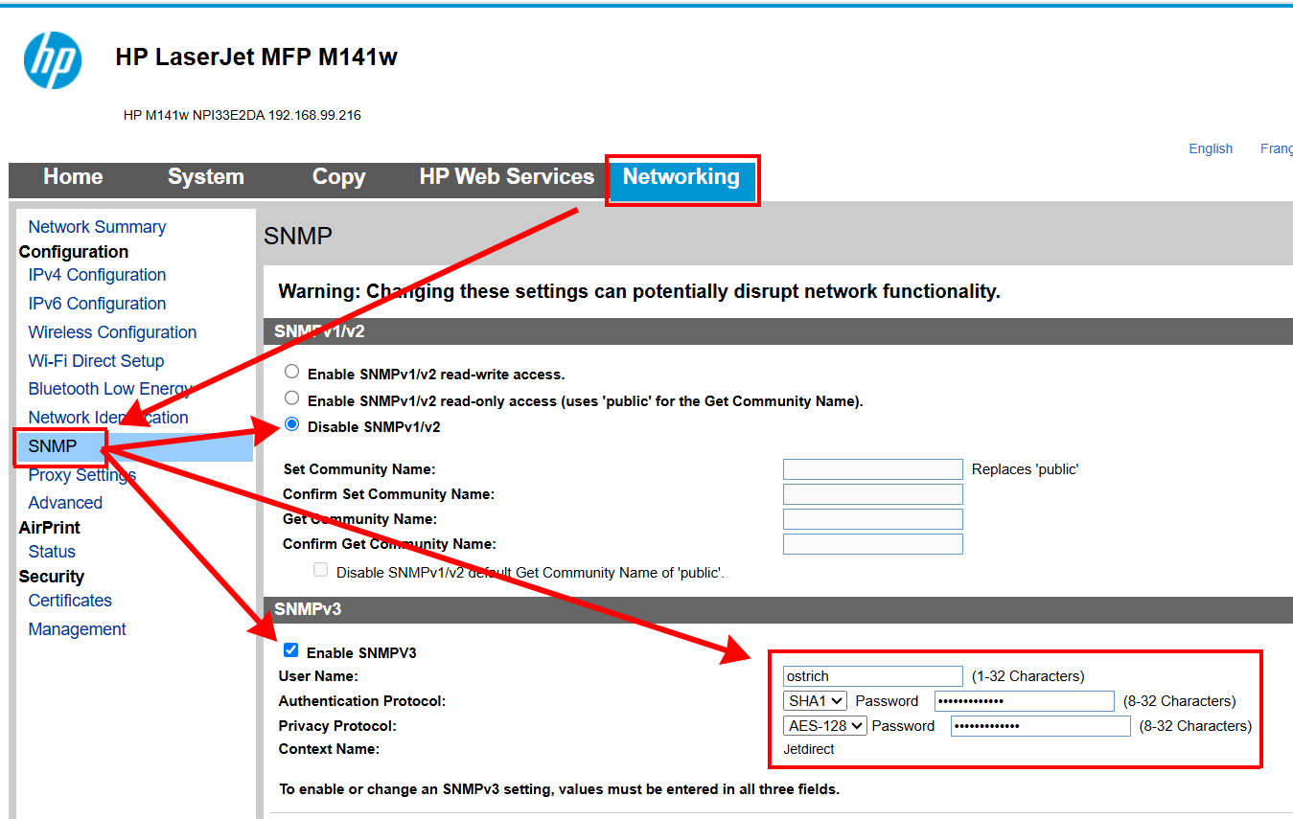This screenshot has height=819, width=1293.
Task: Choose SNMPv1/v2 read-only access
Action: [291, 398]
